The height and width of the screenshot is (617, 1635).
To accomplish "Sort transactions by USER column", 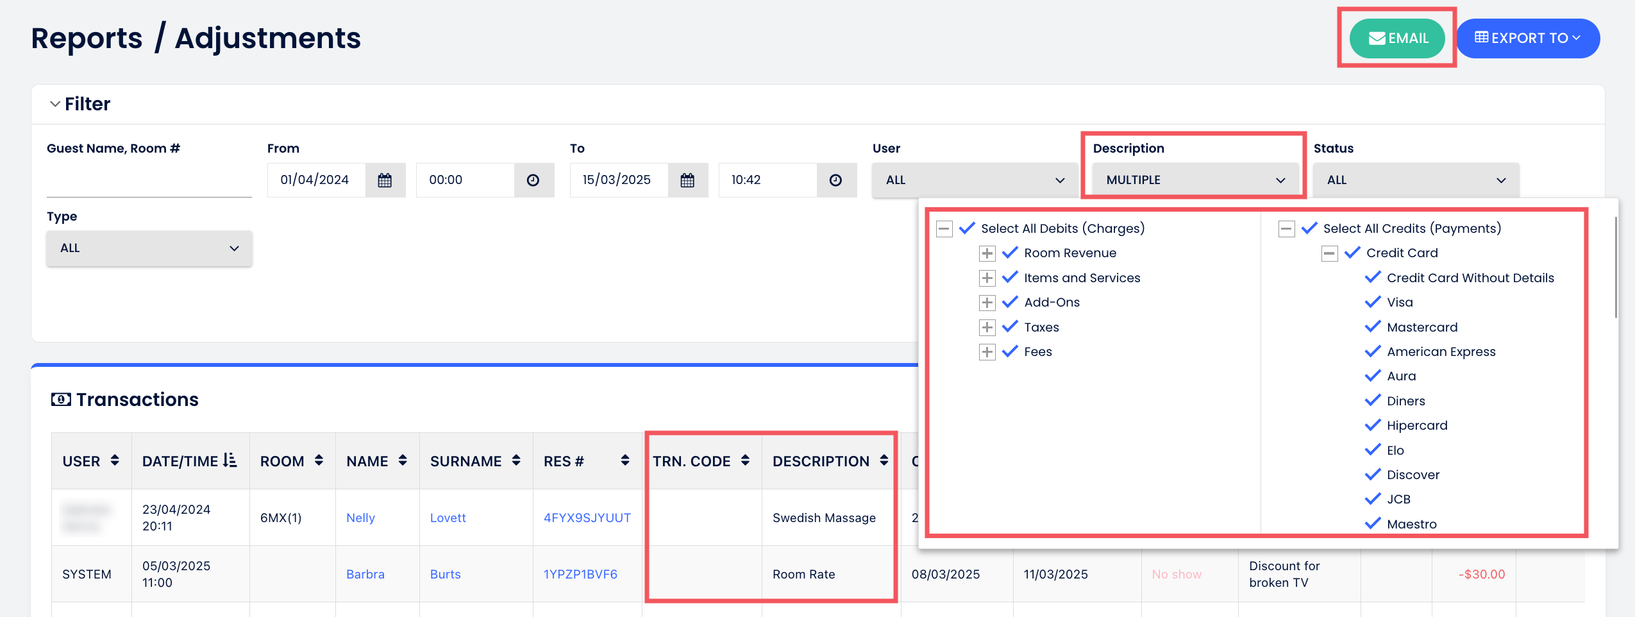I will click(x=115, y=461).
